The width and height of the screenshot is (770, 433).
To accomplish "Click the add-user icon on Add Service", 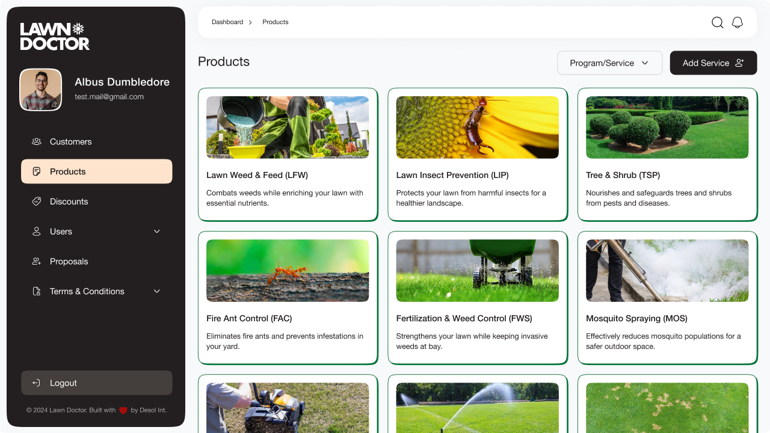I will point(740,63).
